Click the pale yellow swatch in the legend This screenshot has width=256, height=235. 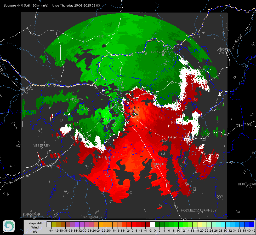pyautogui.click(x=200, y=224)
